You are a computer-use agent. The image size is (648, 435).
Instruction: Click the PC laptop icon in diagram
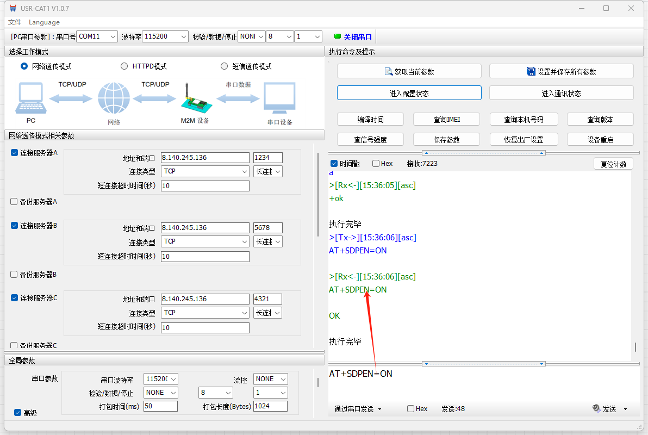tap(30, 98)
